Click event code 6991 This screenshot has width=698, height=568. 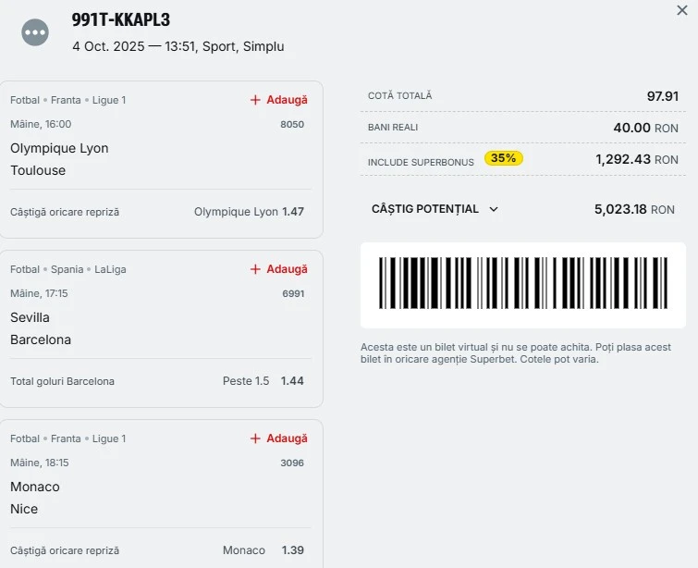click(292, 293)
